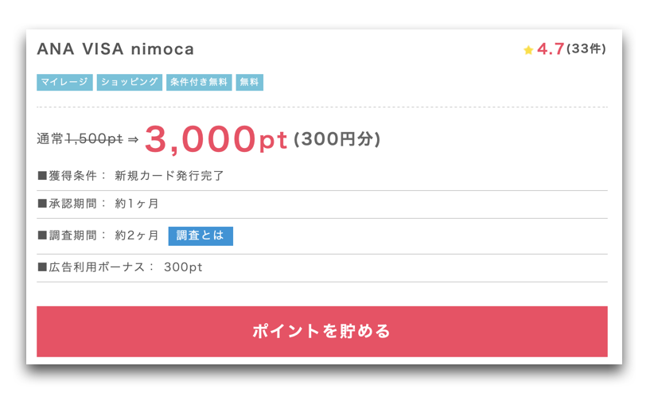Click the large 3,000pt reward amount
654x393 pixels.
(x=216, y=139)
